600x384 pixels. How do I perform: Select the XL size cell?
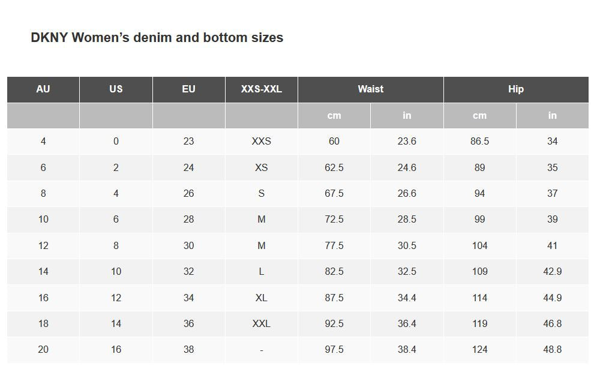[261, 298]
